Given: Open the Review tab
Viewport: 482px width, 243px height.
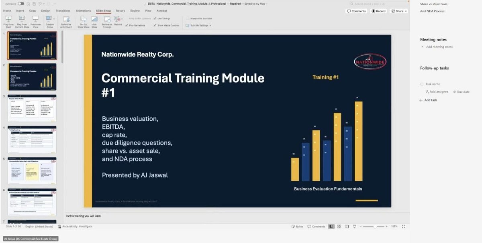Looking at the screenshot, I should (x=135, y=11).
